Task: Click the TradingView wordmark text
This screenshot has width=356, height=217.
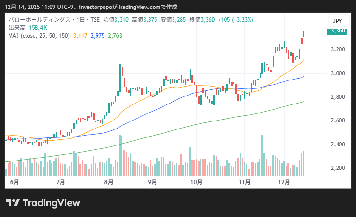Action: 52,203
